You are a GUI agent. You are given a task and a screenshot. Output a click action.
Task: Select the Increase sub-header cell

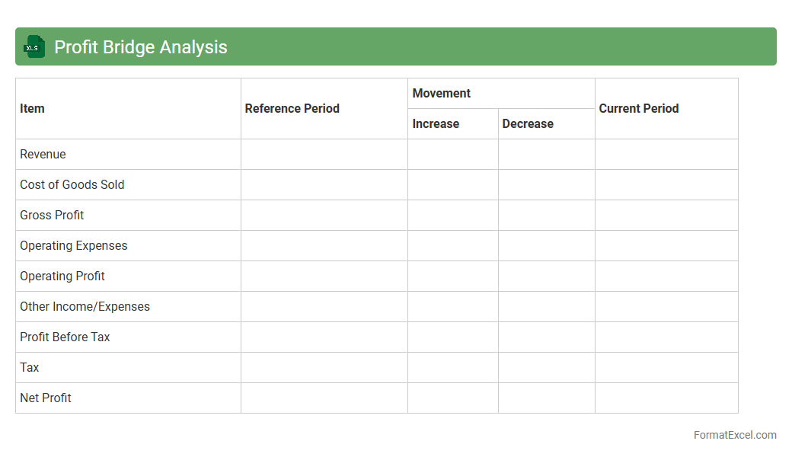(x=436, y=123)
